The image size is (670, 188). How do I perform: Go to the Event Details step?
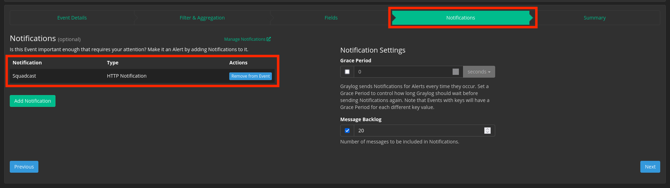tap(72, 18)
